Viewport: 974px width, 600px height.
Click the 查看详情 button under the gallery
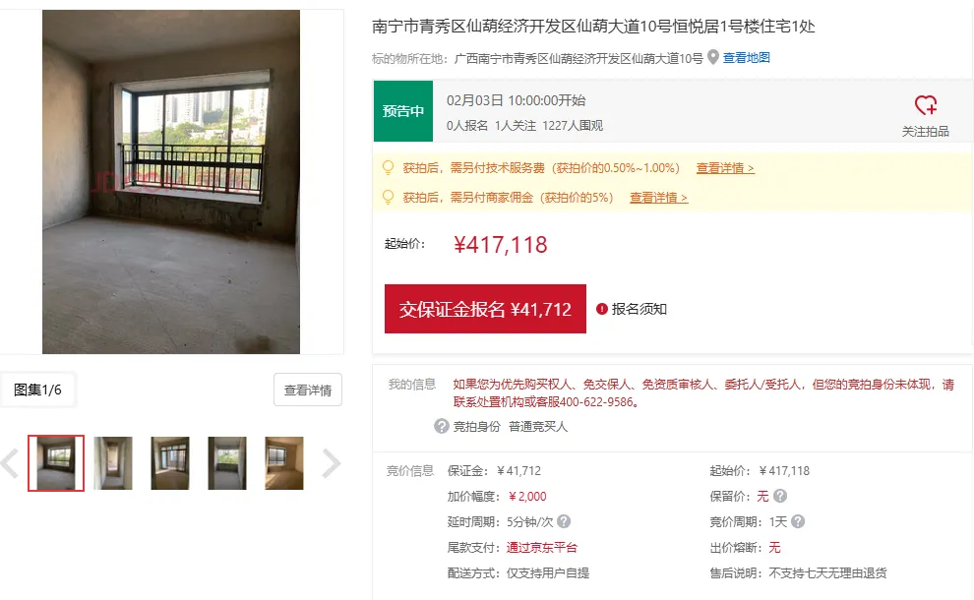(308, 390)
